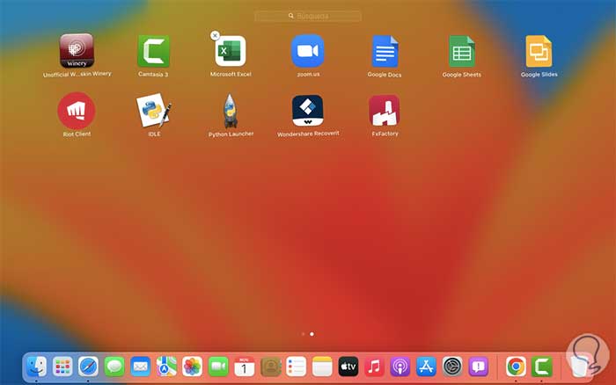The width and height of the screenshot is (616, 385).
Task: Click Launchpad icon in Dock
Action: click(x=62, y=367)
